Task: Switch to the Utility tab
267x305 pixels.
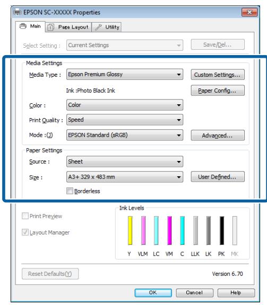Action: click(x=107, y=27)
